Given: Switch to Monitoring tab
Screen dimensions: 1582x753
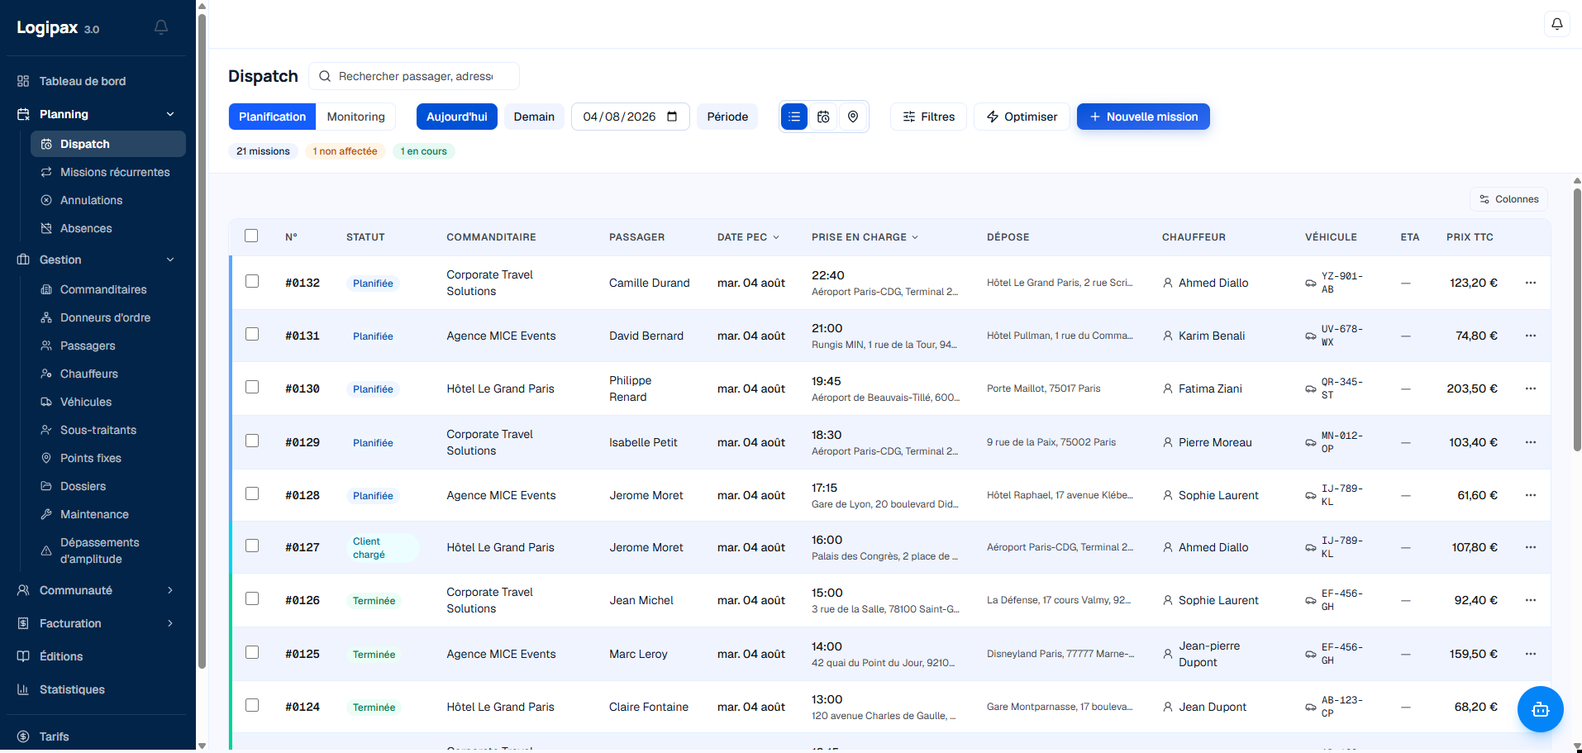Looking at the screenshot, I should tap(355, 117).
